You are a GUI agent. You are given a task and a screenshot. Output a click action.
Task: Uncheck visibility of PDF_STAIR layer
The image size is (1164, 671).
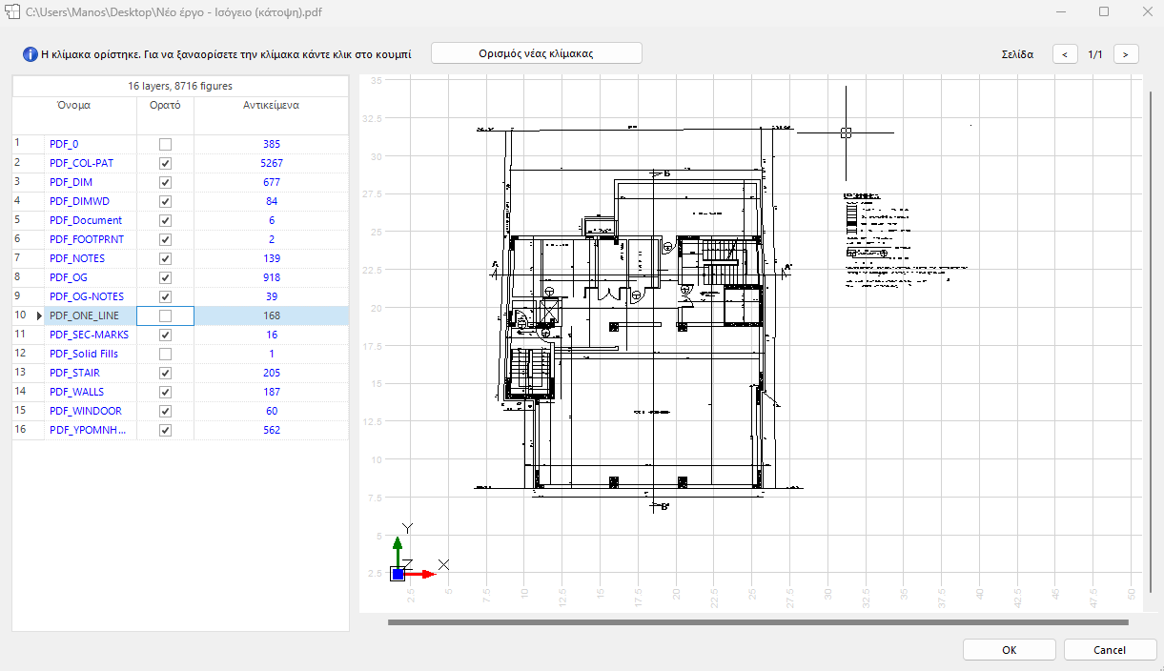click(164, 373)
